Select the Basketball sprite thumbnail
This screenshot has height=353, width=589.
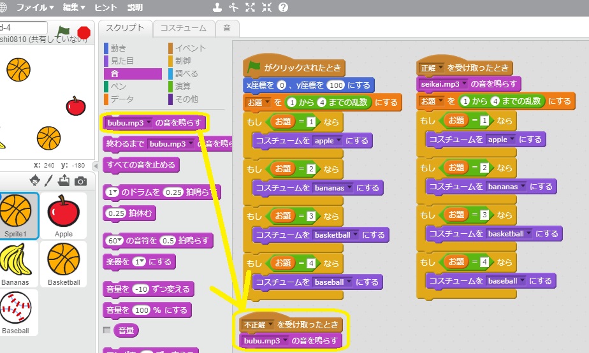pos(64,264)
